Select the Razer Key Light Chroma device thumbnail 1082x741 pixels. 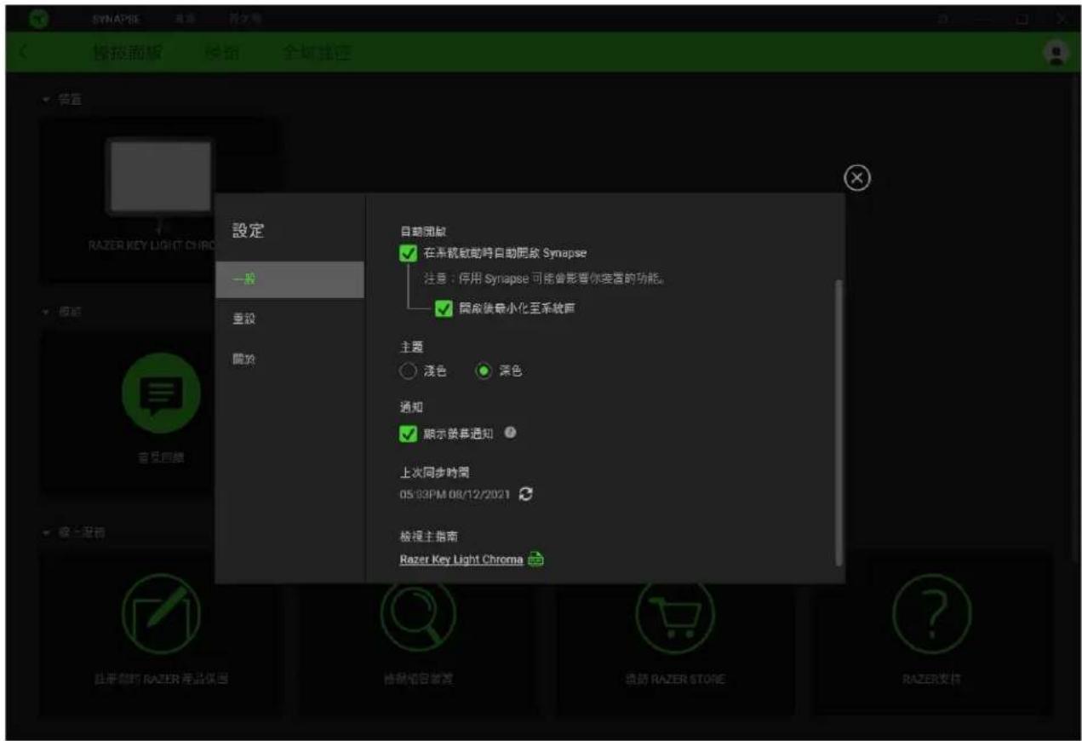[x=159, y=177]
